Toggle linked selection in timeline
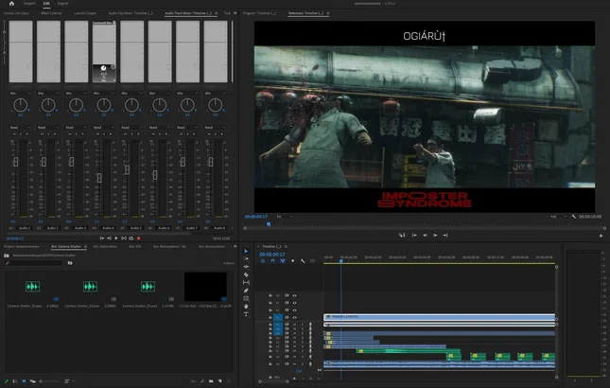The image size is (610, 388). click(x=282, y=262)
